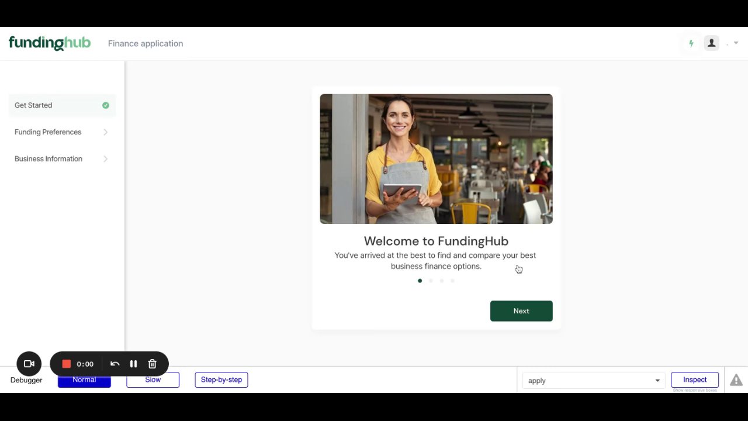The image size is (748, 421).
Task: Set debugger speed to Slow
Action: [x=153, y=380]
